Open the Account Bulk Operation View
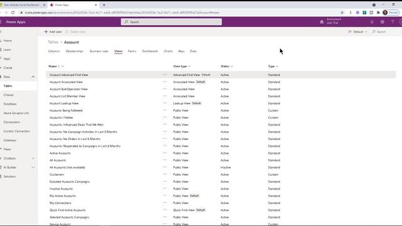The image size is (402, 226). click(68, 89)
